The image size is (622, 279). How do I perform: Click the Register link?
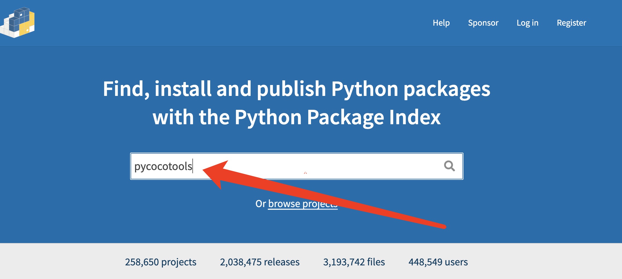click(x=571, y=23)
